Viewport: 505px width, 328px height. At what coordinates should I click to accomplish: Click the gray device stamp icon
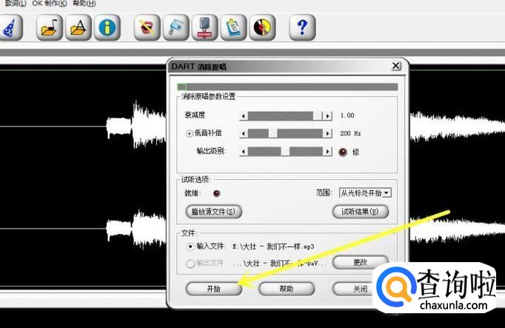pyautogui.click(x=205, y=27)
